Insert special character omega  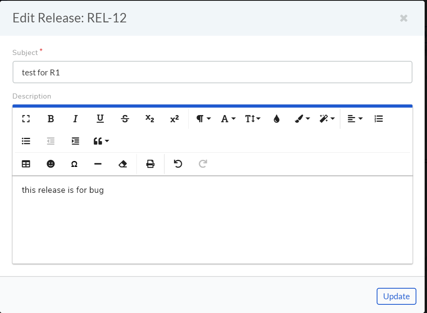pyautogui.click(x=74, y=164)
